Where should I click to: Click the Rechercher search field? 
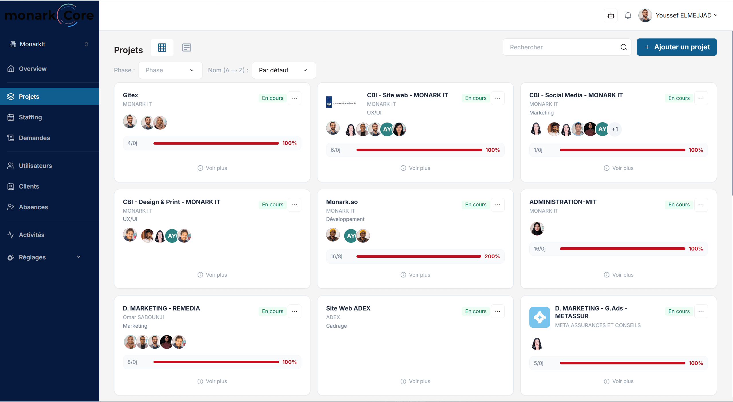[x=567, y=47]
